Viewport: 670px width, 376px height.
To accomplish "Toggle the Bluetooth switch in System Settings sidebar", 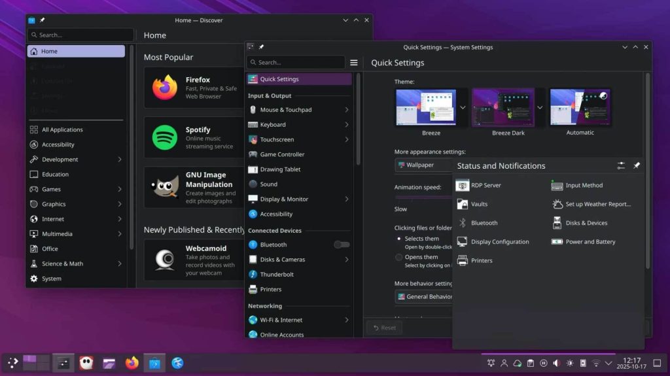I will pyautogui.click(x=342, y=245).
